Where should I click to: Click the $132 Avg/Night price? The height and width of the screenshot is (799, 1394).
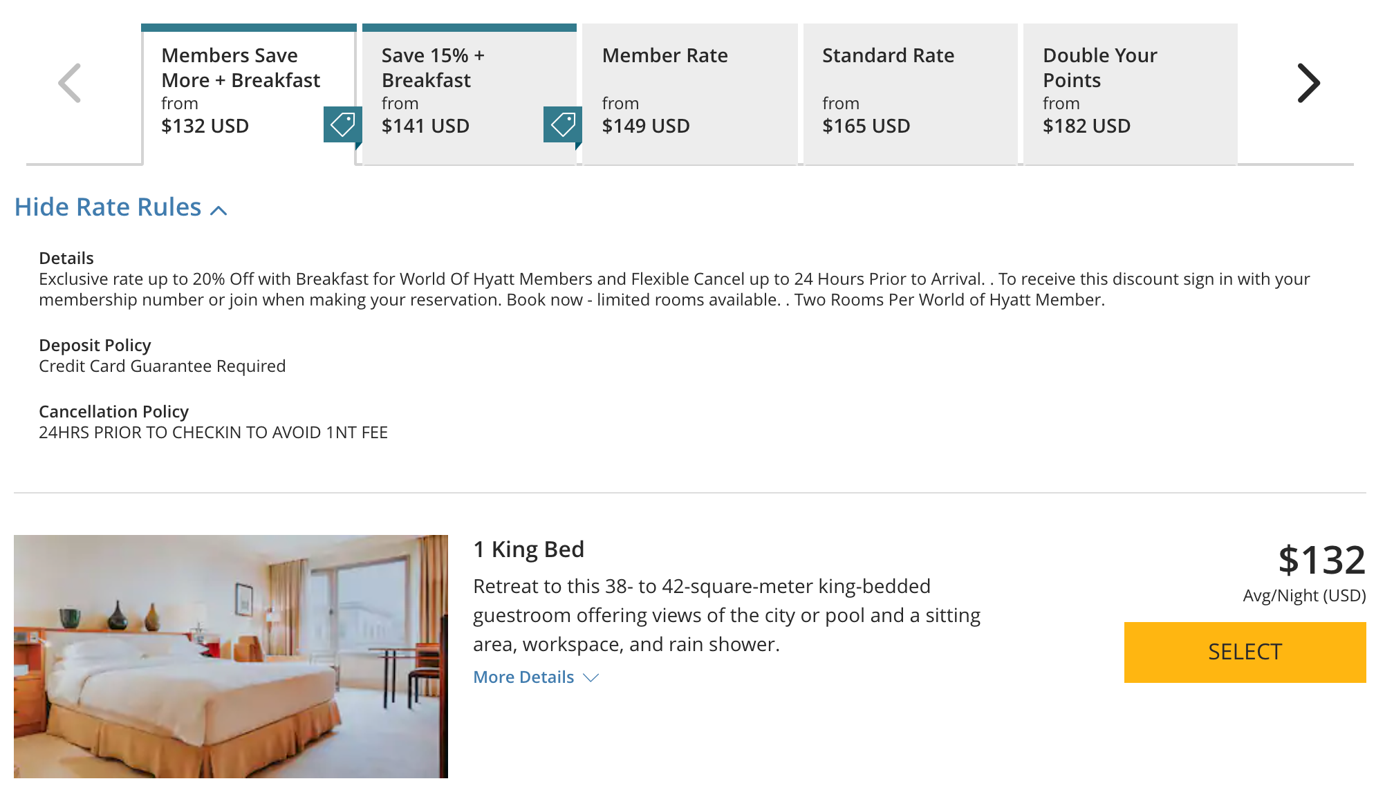(1321, 560)
